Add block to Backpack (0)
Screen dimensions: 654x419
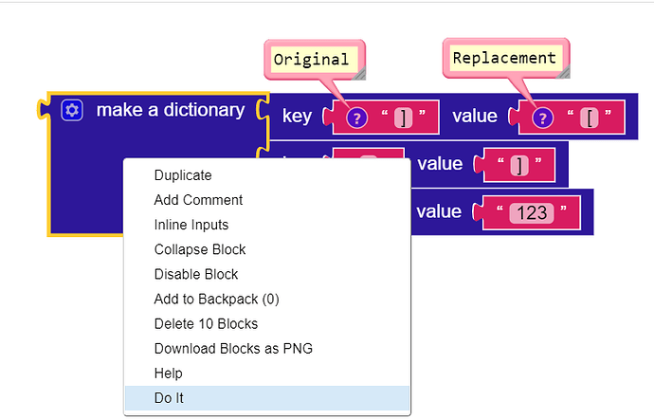[216, 299]
